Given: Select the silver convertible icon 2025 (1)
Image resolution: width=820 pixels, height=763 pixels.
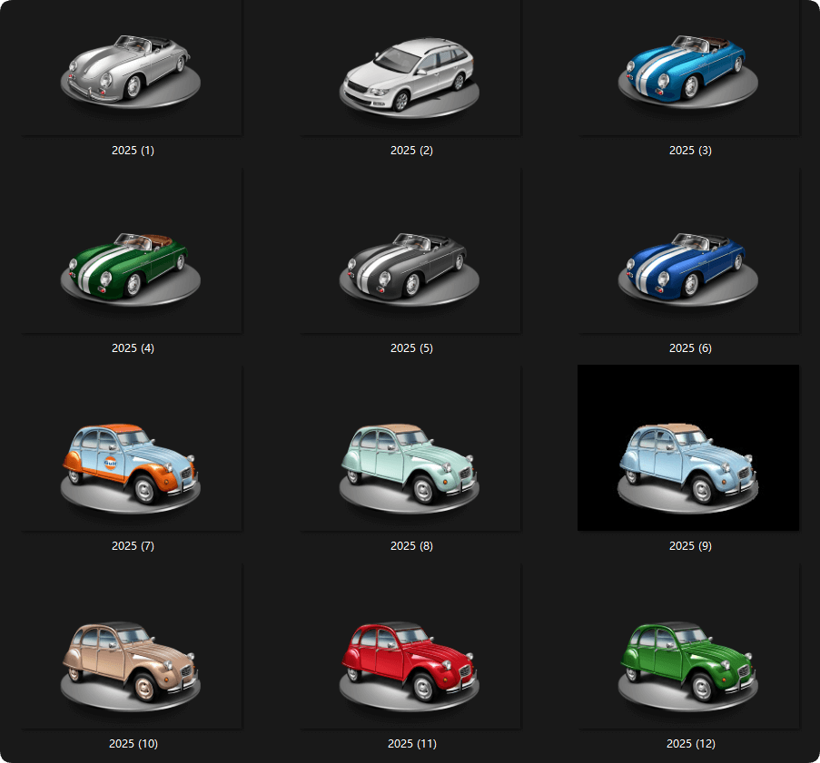Looking at the screenshot, I should tap(132, 68).
